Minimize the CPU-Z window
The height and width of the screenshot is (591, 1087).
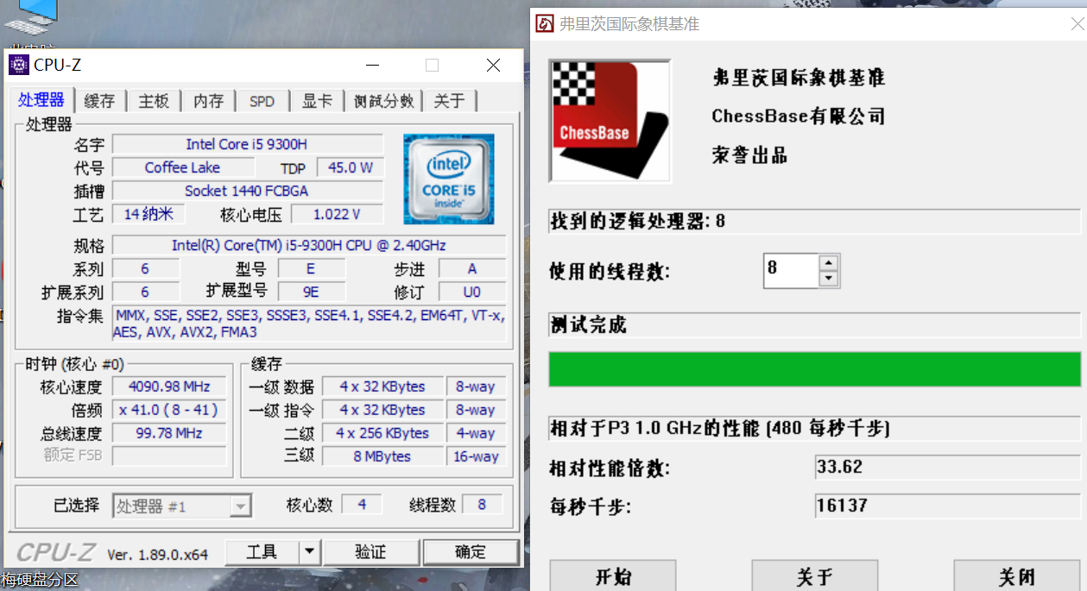pos(373,66)
